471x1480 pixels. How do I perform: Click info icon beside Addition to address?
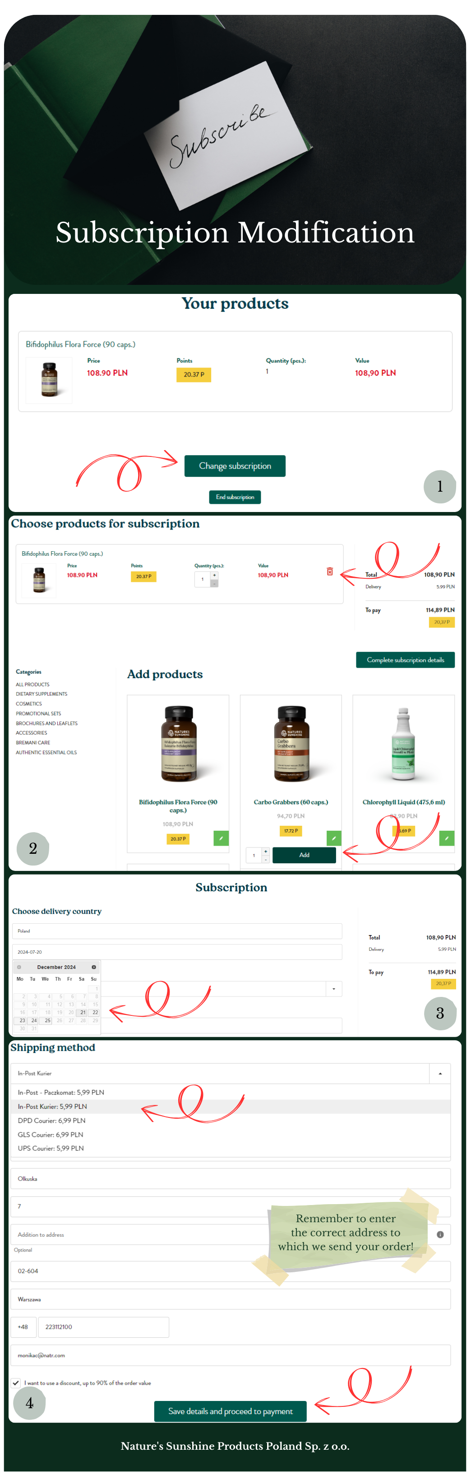coord(440,1234)
